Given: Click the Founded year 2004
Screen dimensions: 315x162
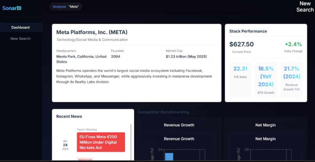Looking at the screenshot, I should coord(116,57).
